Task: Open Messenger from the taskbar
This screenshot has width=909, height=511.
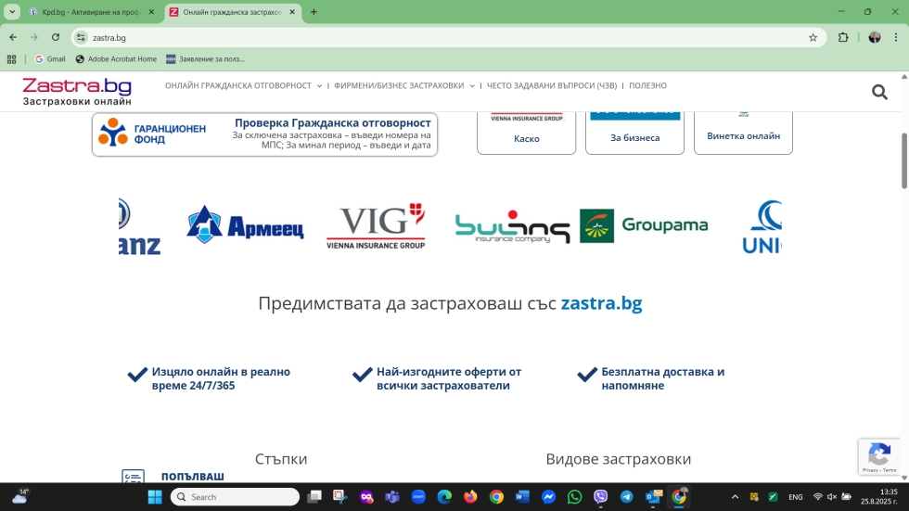Action: (548, 497)
